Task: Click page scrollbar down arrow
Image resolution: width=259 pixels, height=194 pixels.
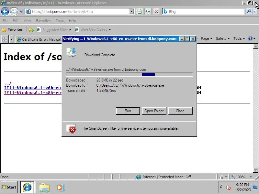Action: coord(256,170)
